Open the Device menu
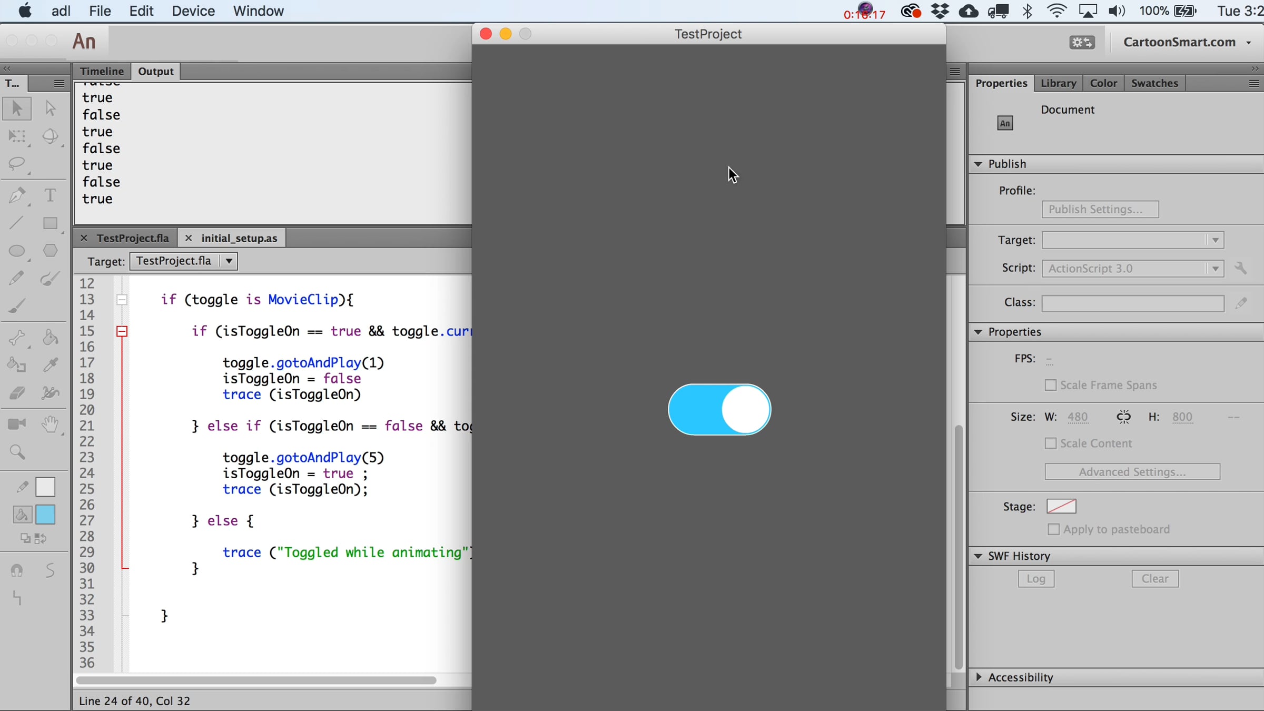Screen dimensions: 1264x711 [x=193, y=11]
